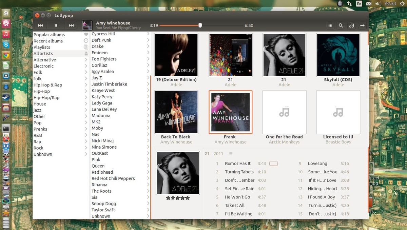Open the Skyfall (CDS) album cover

coord(338,55)
